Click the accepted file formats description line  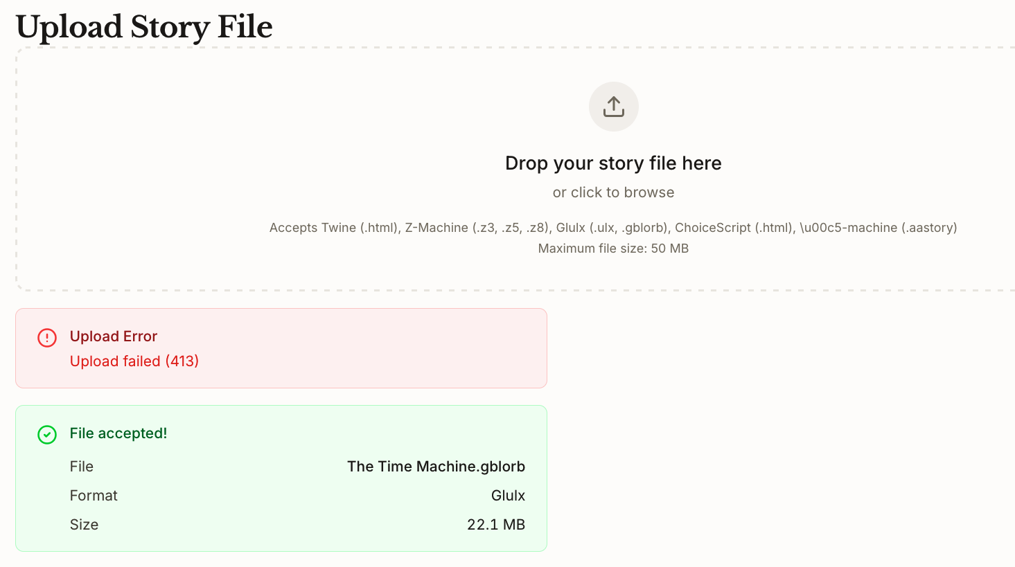[613, 228]
